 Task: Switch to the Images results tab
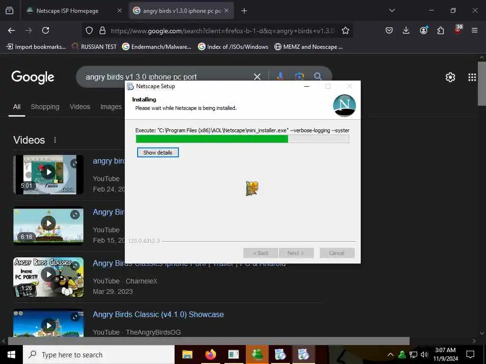pos(111,107)
